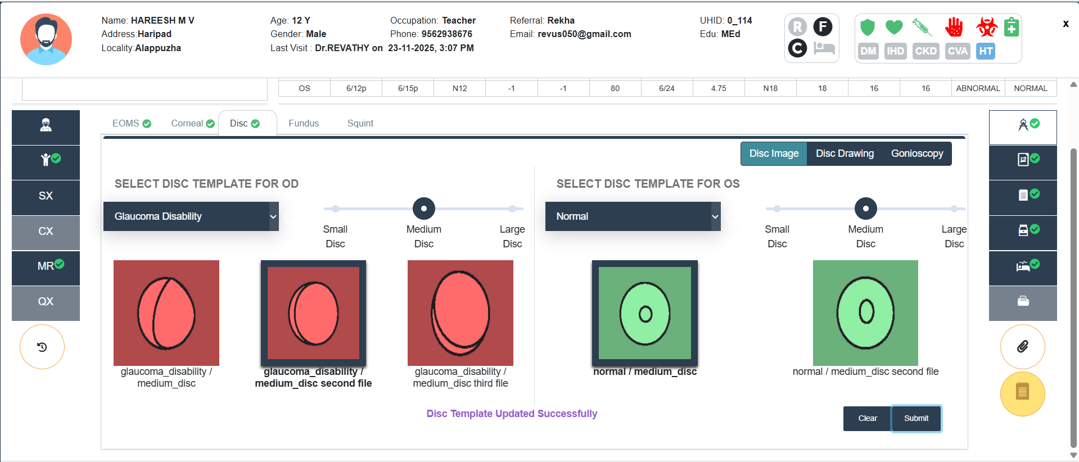Click the Clear button
Image resolution: width=1079 pixels, height=462 pixels.
pos(867,418)
